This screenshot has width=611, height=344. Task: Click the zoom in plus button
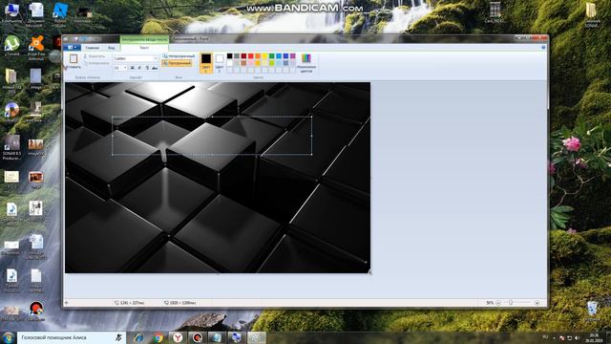point(537,303)
